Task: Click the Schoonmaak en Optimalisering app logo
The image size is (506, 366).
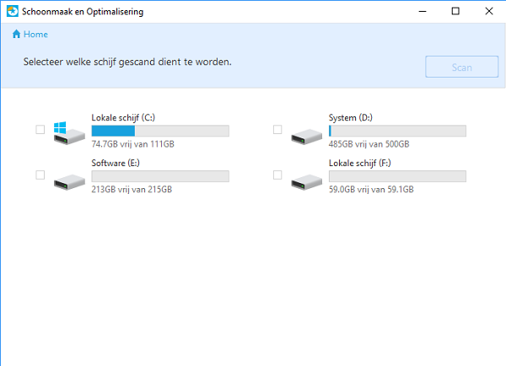Action: pos(11,11)
